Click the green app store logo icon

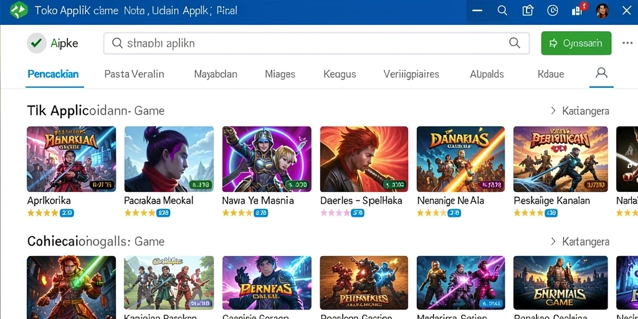[x=18, y=11]
